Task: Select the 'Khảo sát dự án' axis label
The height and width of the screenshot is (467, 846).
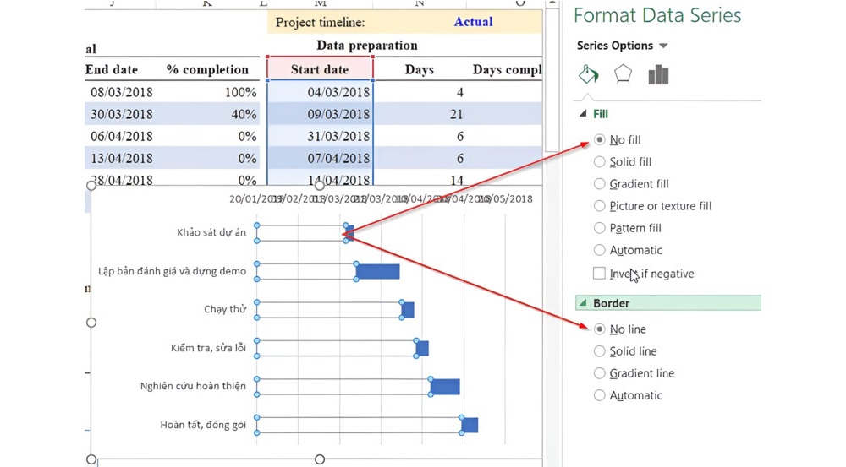Action: (x=211, y=233)
